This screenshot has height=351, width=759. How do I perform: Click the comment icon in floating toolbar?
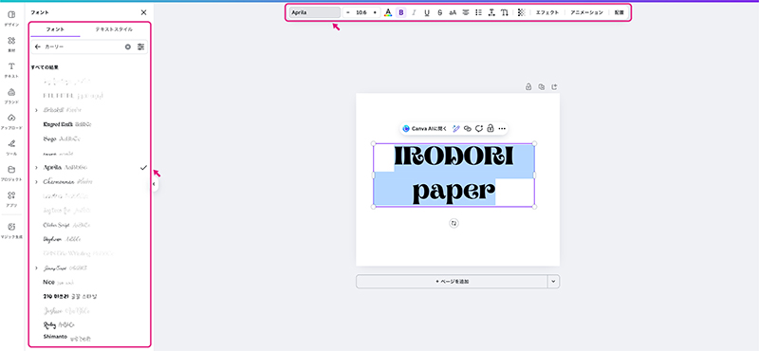[479, 129]
